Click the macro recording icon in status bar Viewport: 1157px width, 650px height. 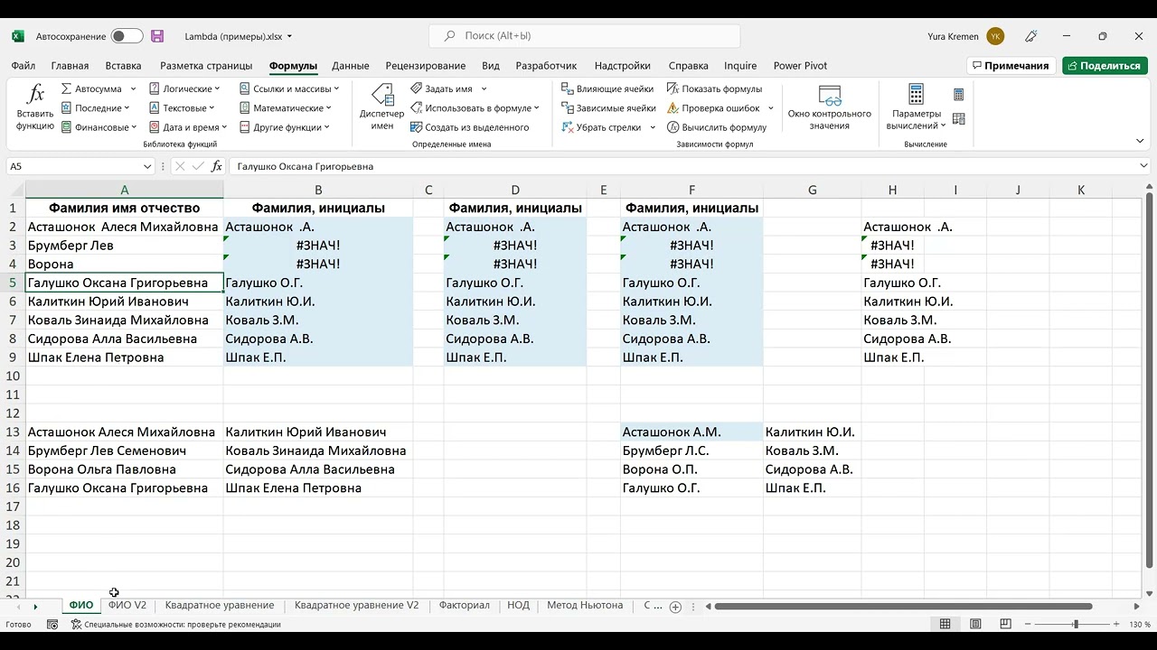pos(52,625)
